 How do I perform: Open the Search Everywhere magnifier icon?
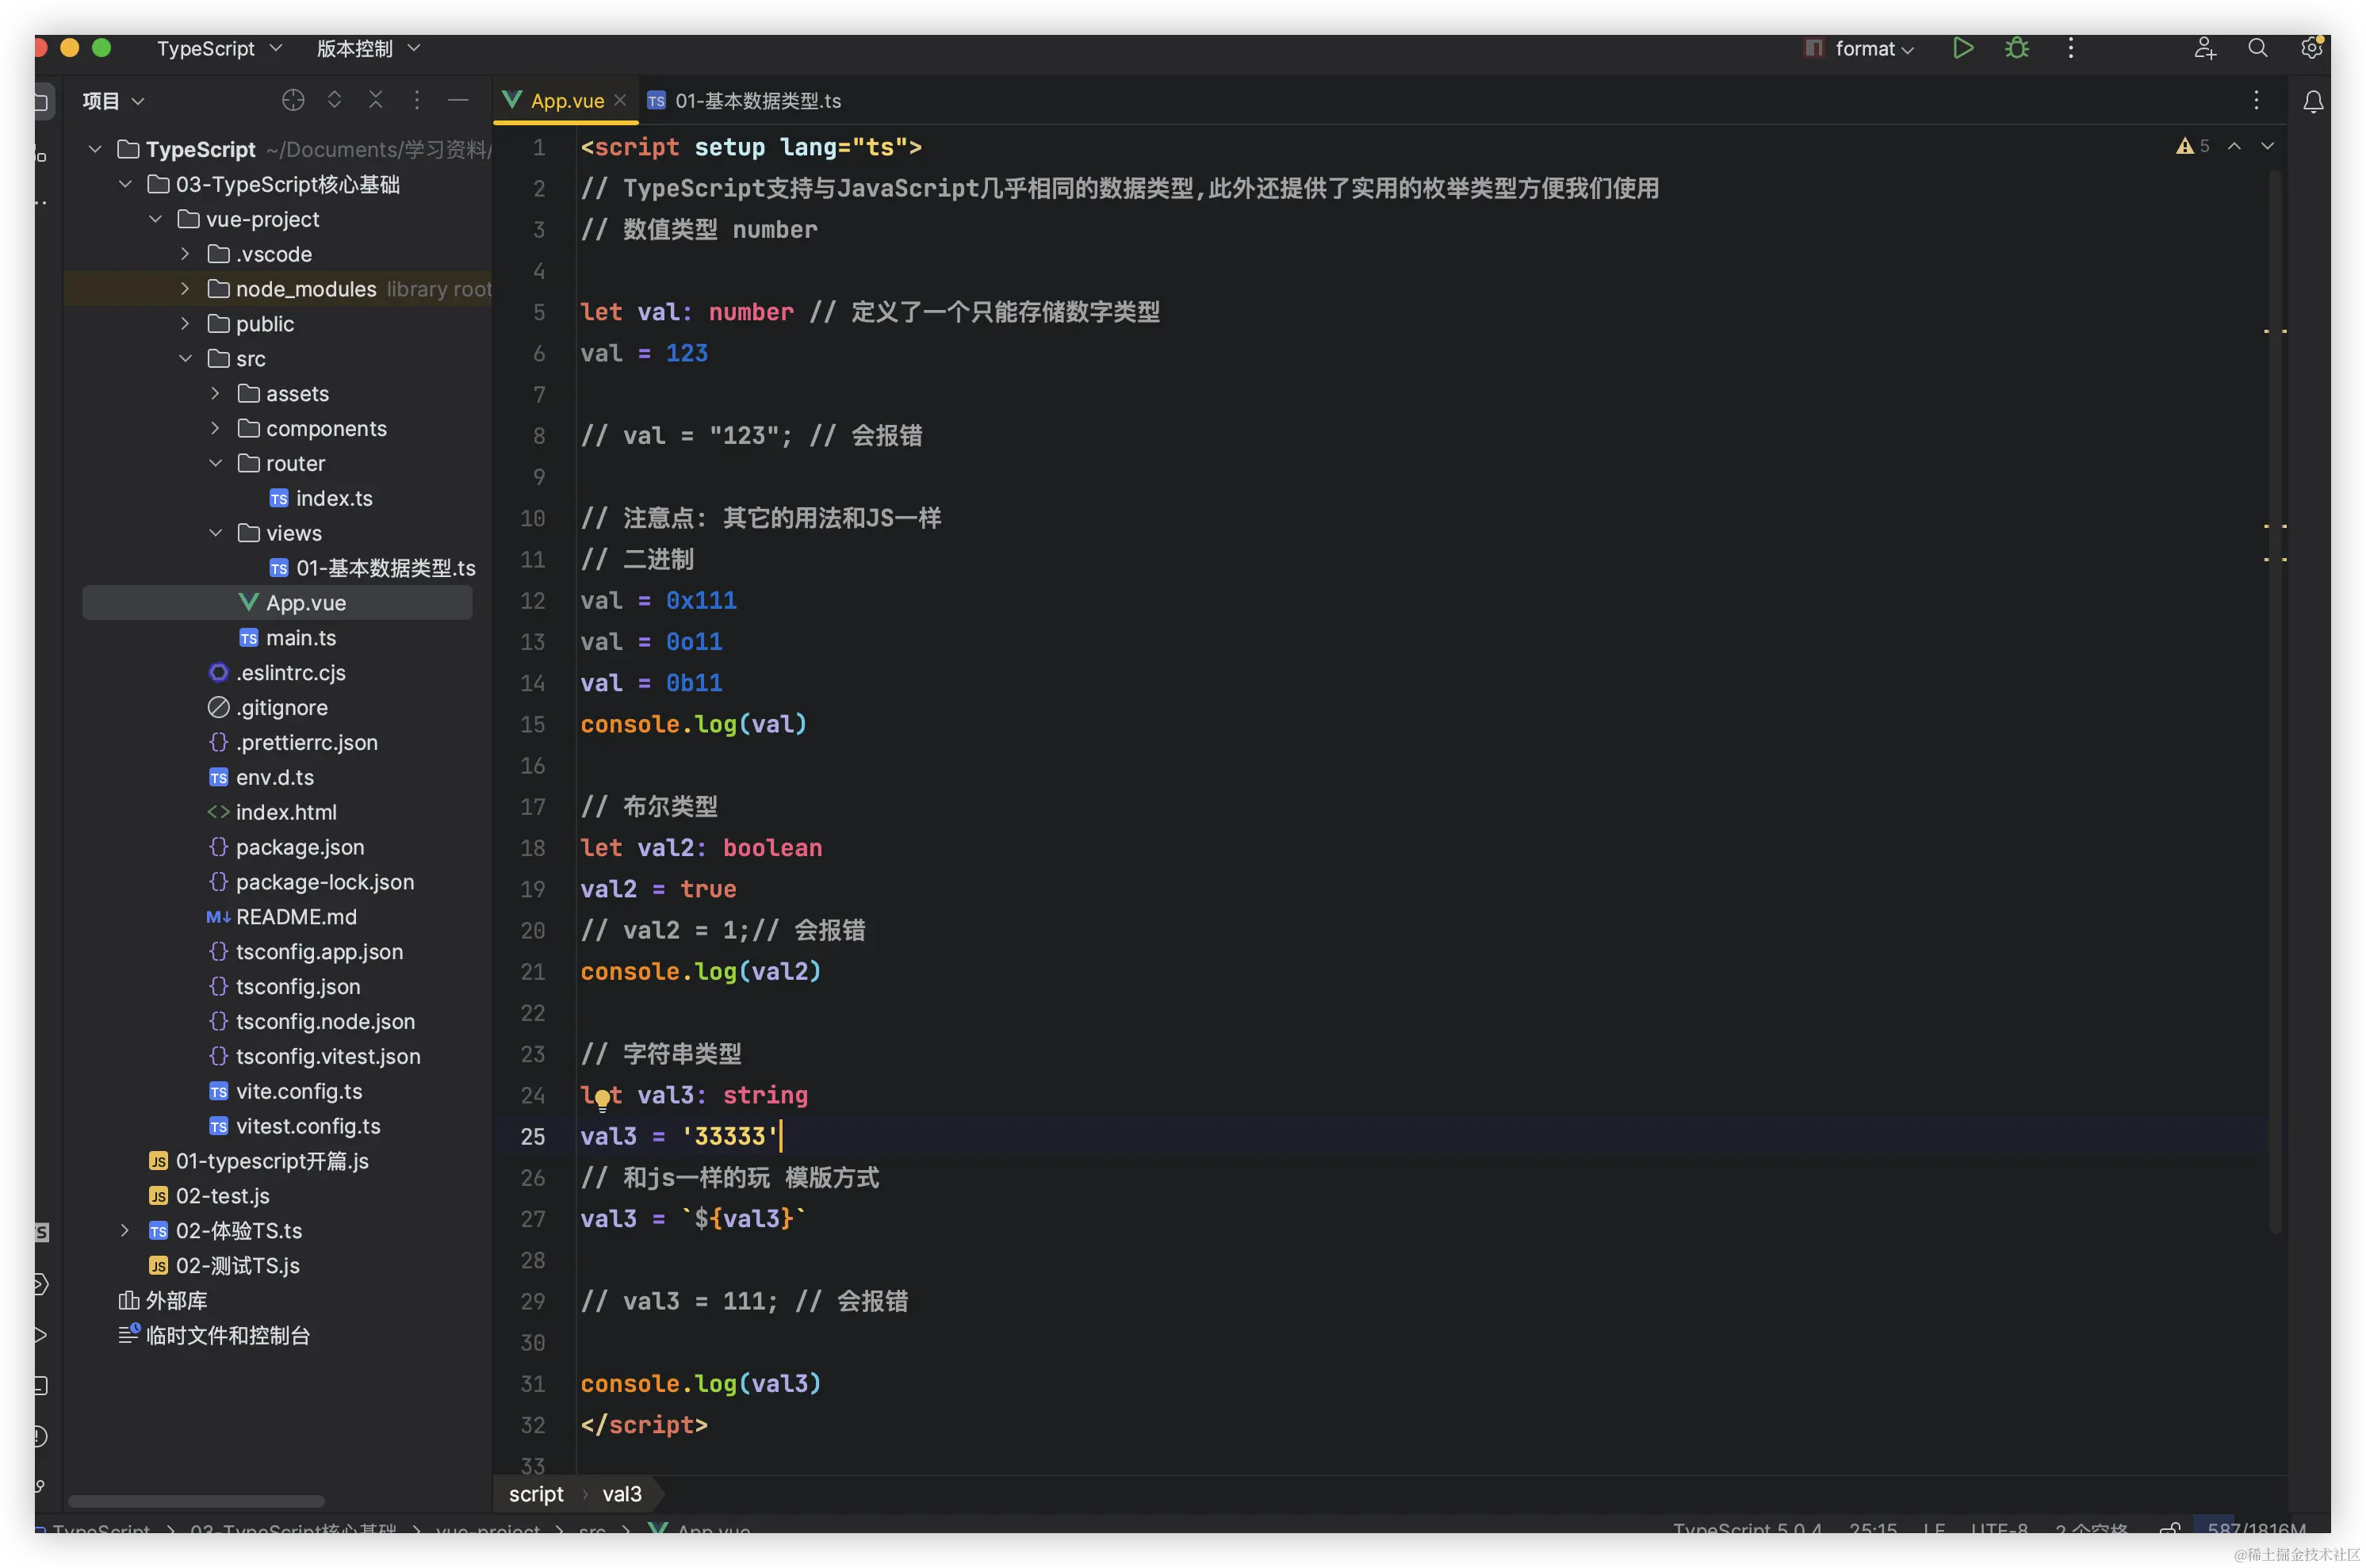tap(2257, 48)
